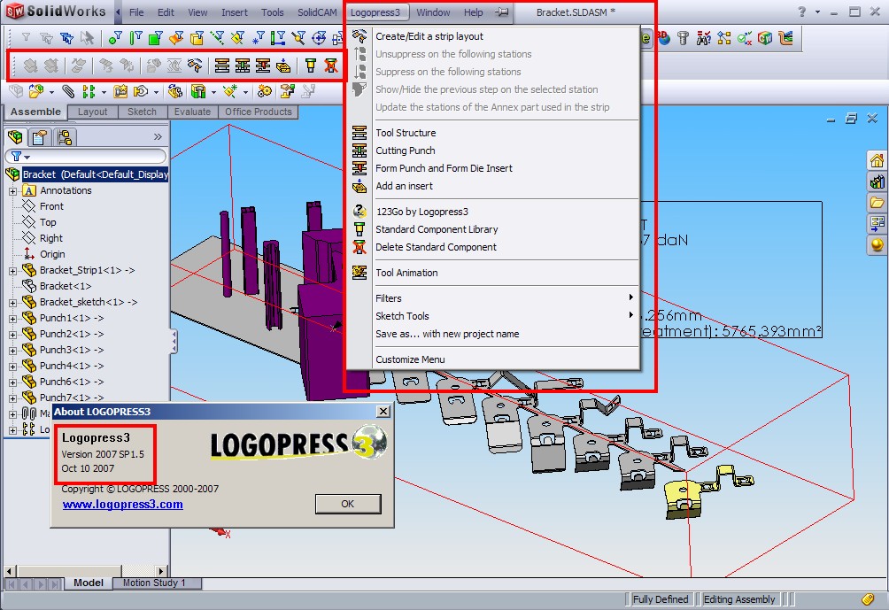Open the SolidCAM menu
The height and width of the screenshot is (610, 889).
click(317, 12)
